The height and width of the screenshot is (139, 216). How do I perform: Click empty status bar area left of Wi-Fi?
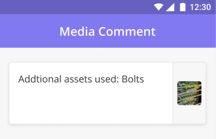pyautogui.click(x=76, y=7)
